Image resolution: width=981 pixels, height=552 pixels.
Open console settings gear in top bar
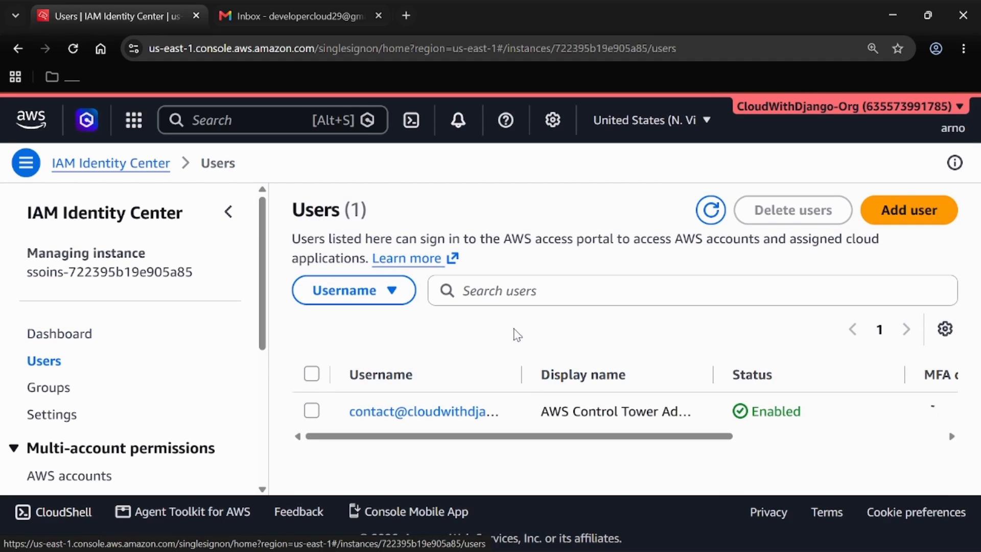tap(553, 120)
